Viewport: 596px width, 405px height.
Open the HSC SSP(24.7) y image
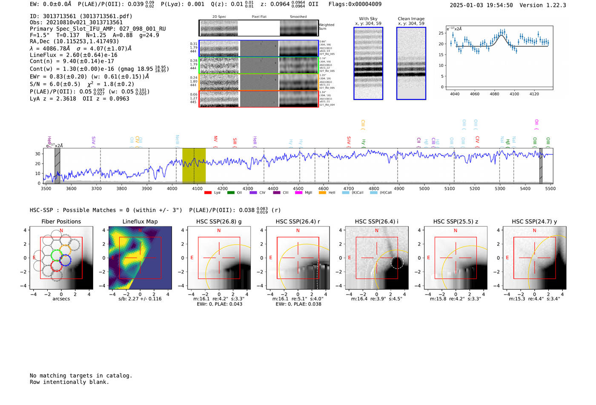click(x=535, y=258)
